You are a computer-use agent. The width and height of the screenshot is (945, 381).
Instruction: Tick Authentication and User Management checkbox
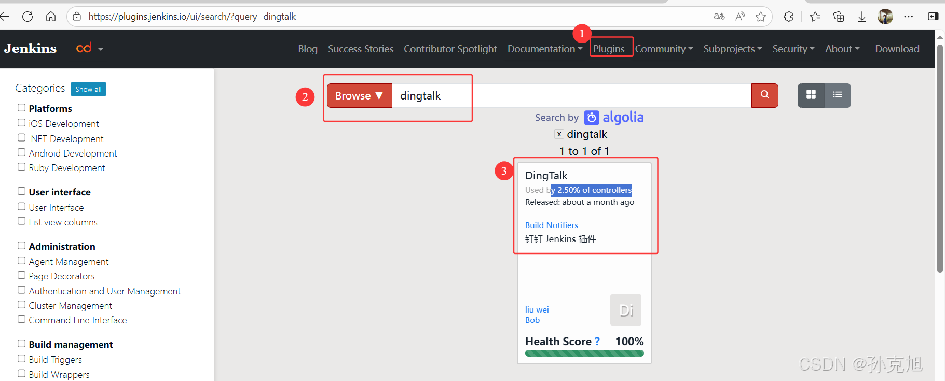pos(21,290)
